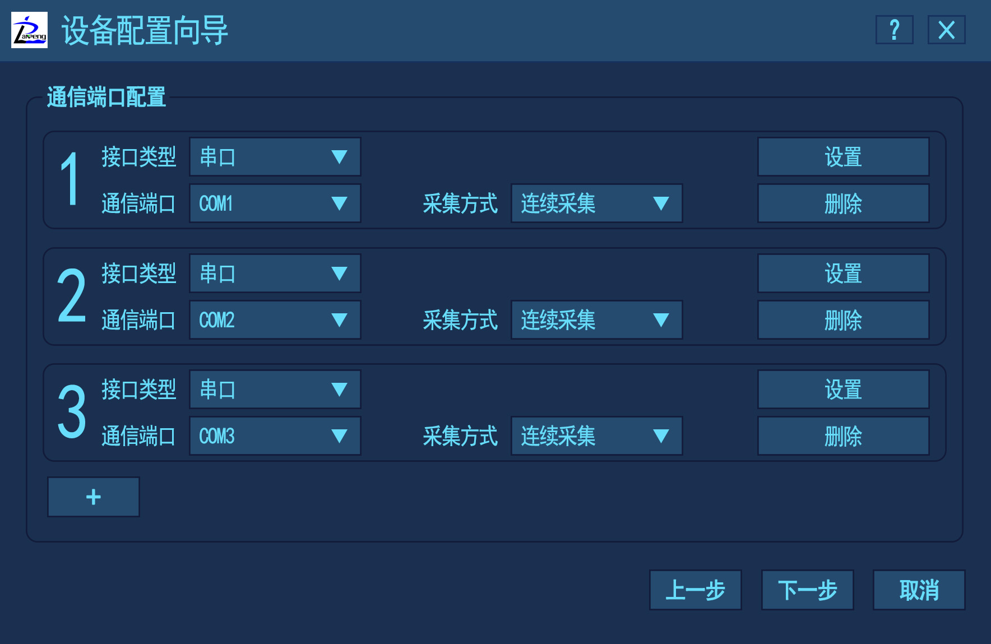Click 删除 button for port 1

pos(843,203)
